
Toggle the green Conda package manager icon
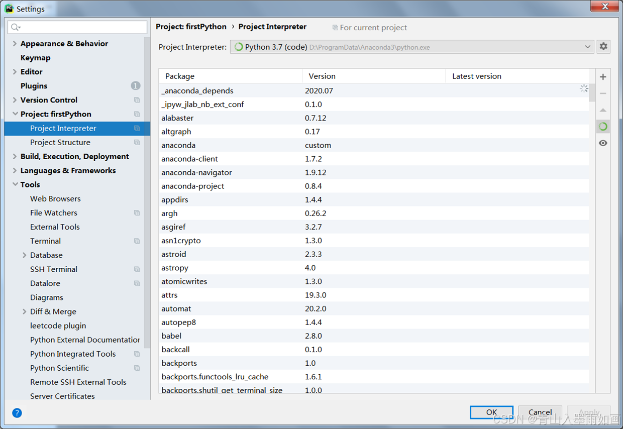pyautogui.click(x=603, y=127)
